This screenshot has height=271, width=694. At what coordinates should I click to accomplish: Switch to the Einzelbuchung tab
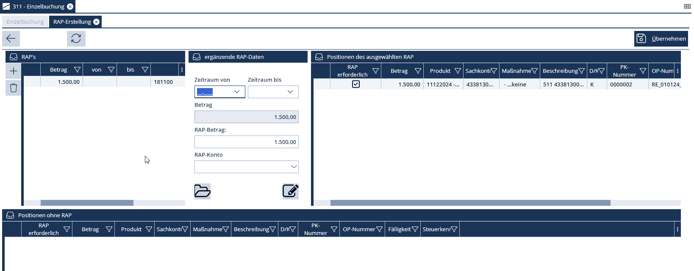[25, 22]
